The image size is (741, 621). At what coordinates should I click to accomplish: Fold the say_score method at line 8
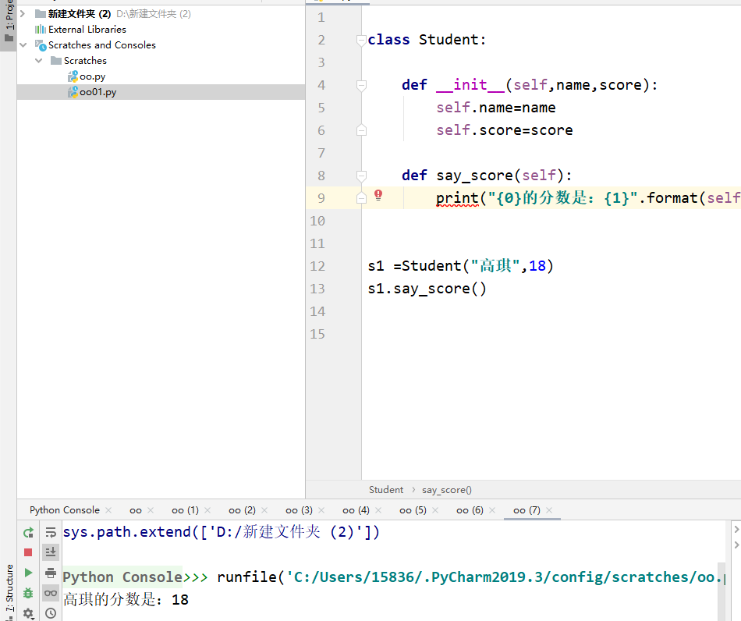[361, 176]
